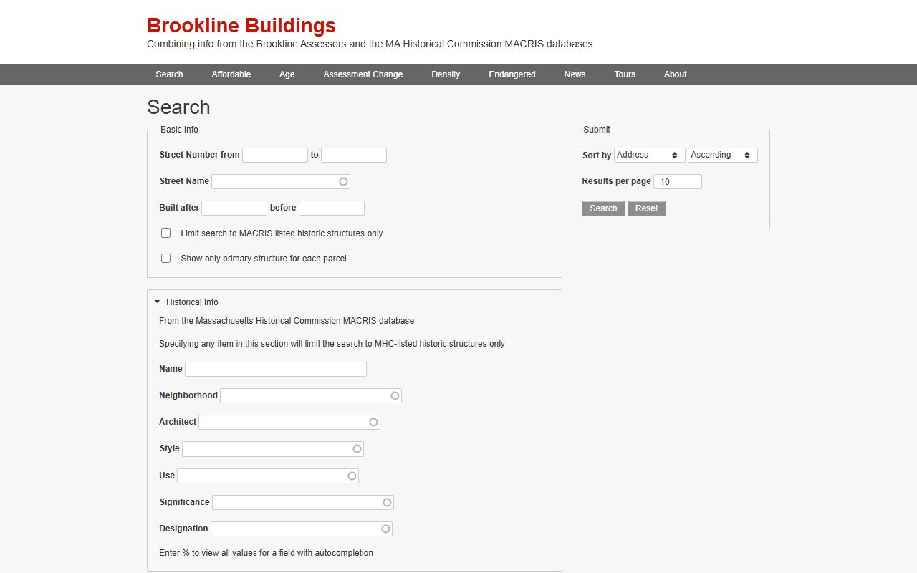917x573 pixels.
Task: Open the Affordable nav tab
Action: point(231,74)
